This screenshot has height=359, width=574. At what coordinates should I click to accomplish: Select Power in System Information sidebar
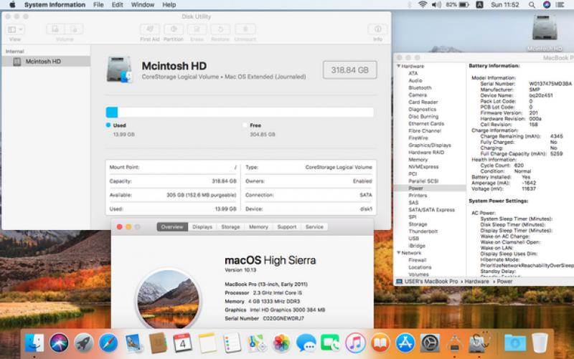pyautogui.click(x=430, y=188)
